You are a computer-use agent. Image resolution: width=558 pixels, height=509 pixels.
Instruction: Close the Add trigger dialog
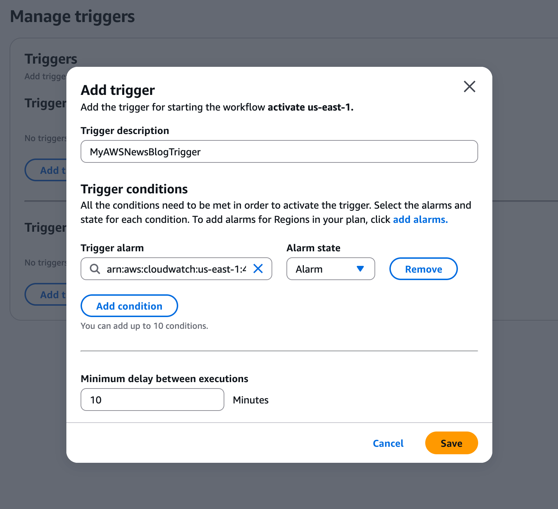[x=469, y=86]
